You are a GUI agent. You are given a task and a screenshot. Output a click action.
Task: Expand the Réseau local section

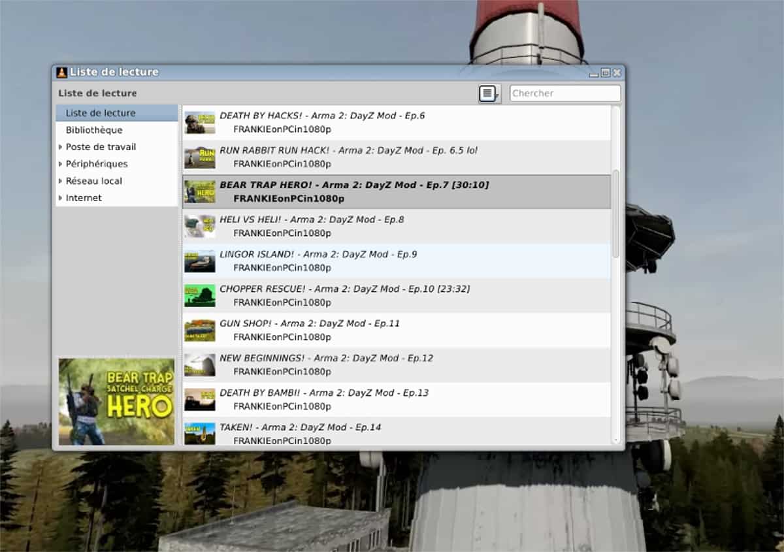point(61,181)
